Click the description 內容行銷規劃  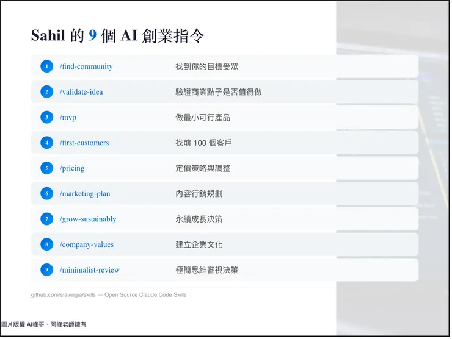[x=199, y=194]
